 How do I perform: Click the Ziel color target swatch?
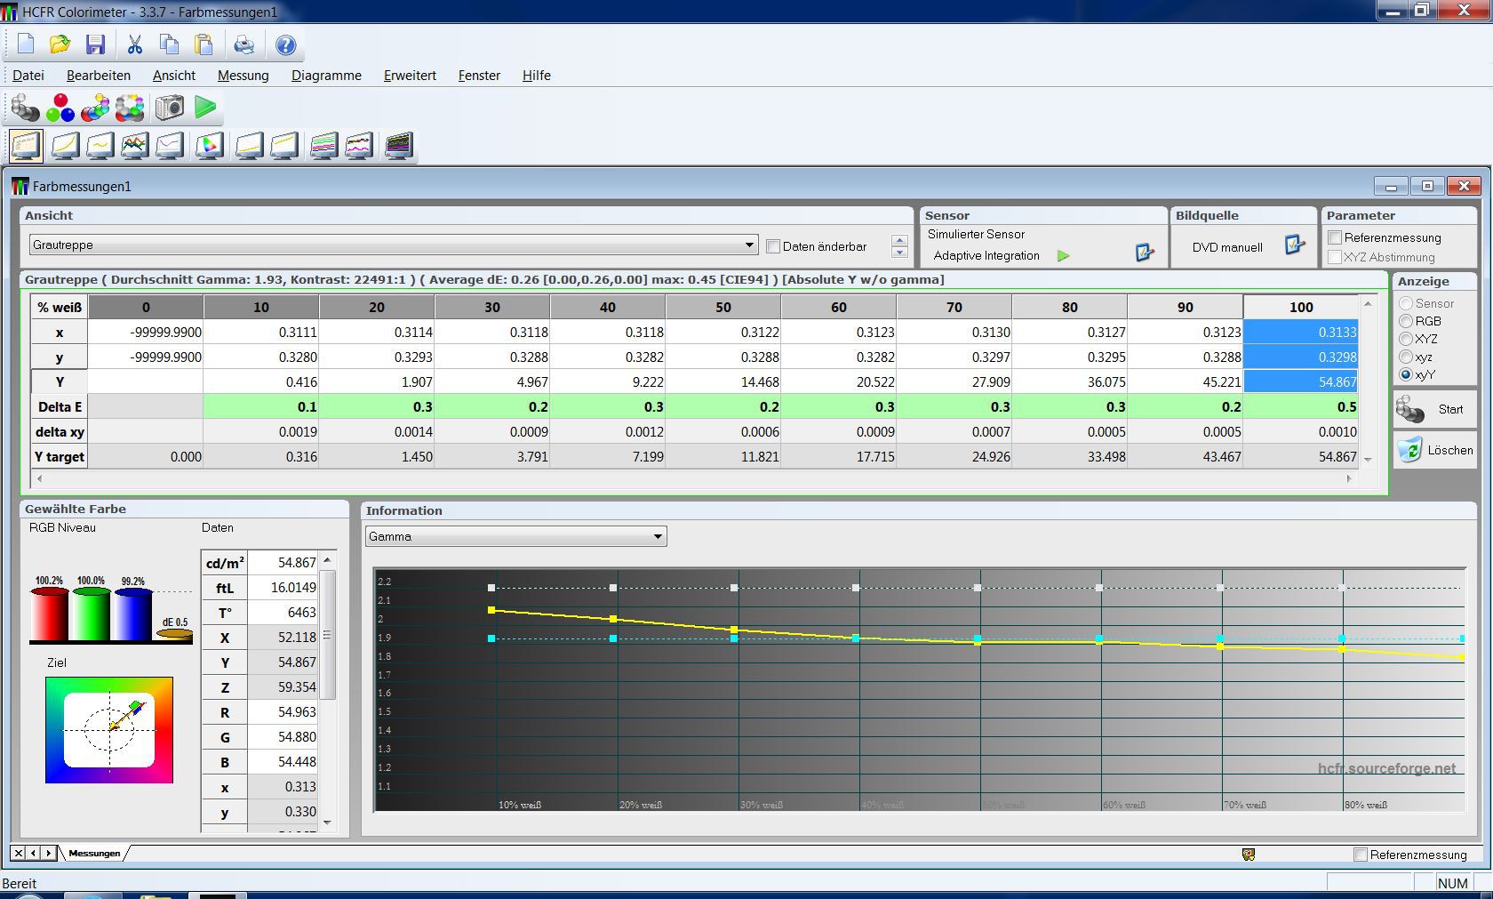[109, 730]
